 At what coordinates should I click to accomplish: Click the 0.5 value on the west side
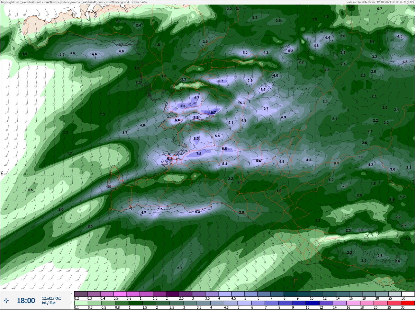click(x=30, y=190)
